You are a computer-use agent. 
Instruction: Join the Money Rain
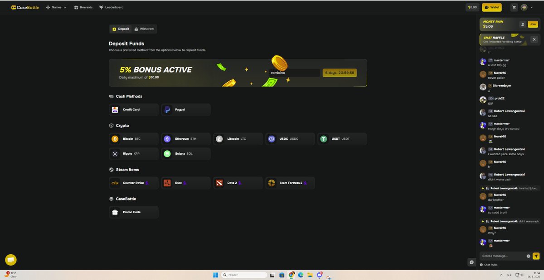533,24
